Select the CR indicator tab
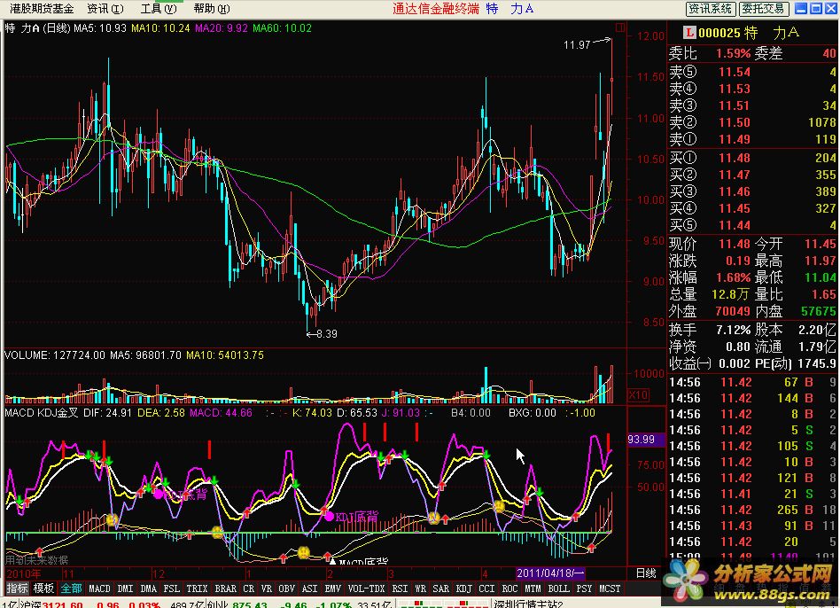The width and height of the screenshot is (840, 608). tap(249, 589)
